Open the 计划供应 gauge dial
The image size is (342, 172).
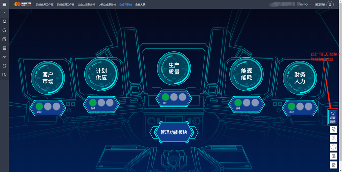point(101,74)
